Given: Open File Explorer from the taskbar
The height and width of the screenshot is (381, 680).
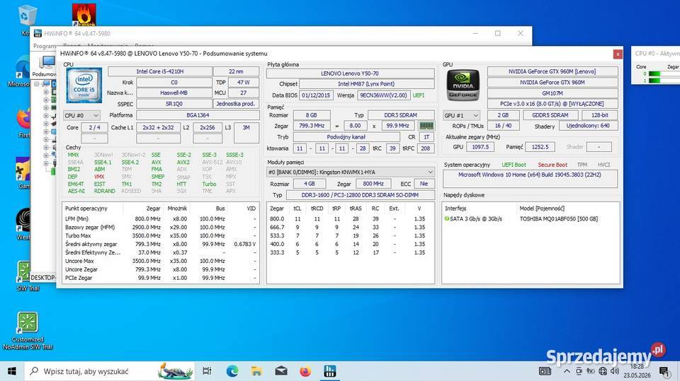Looking at the screenshot, I should [x=256, y=371].
